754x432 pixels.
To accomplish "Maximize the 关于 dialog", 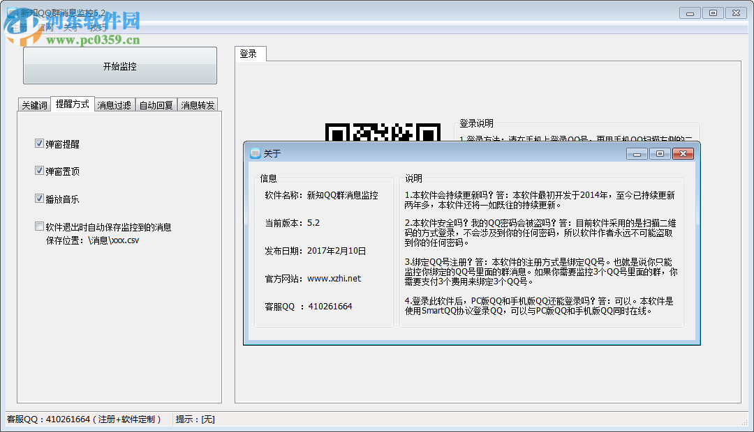I will 659,153.
